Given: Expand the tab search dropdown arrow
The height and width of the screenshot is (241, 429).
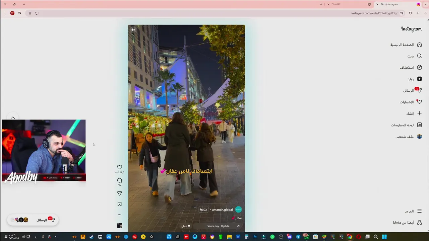Looking at the screenshot, I should coord(425,4).
